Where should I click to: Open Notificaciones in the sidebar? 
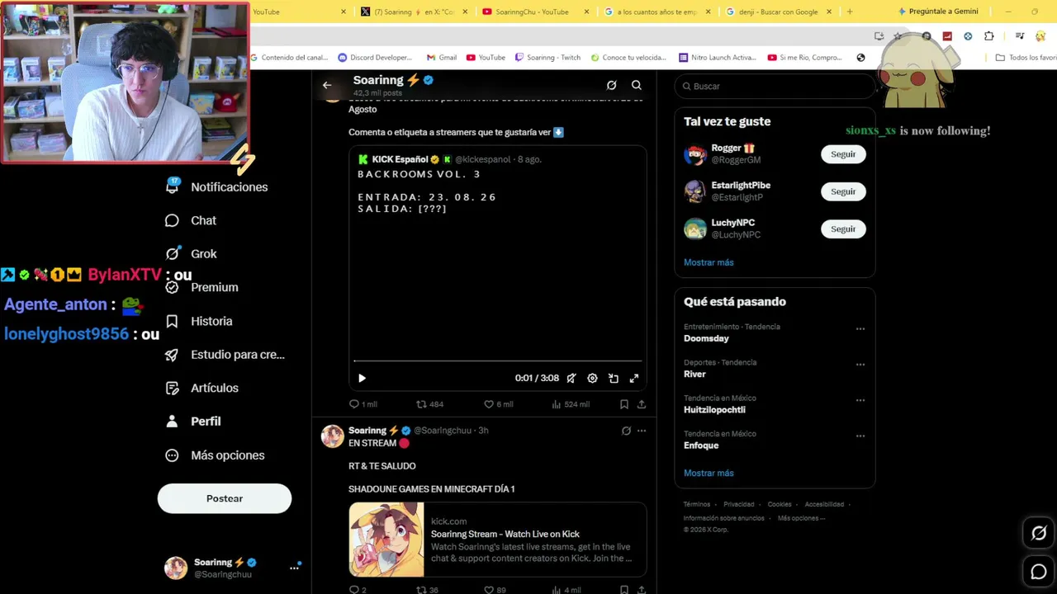tap(217, 186)
